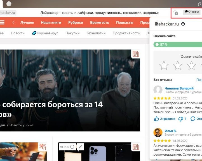Click the reply bubble on Чинилов Валерий's review

(x=193, y=119)
